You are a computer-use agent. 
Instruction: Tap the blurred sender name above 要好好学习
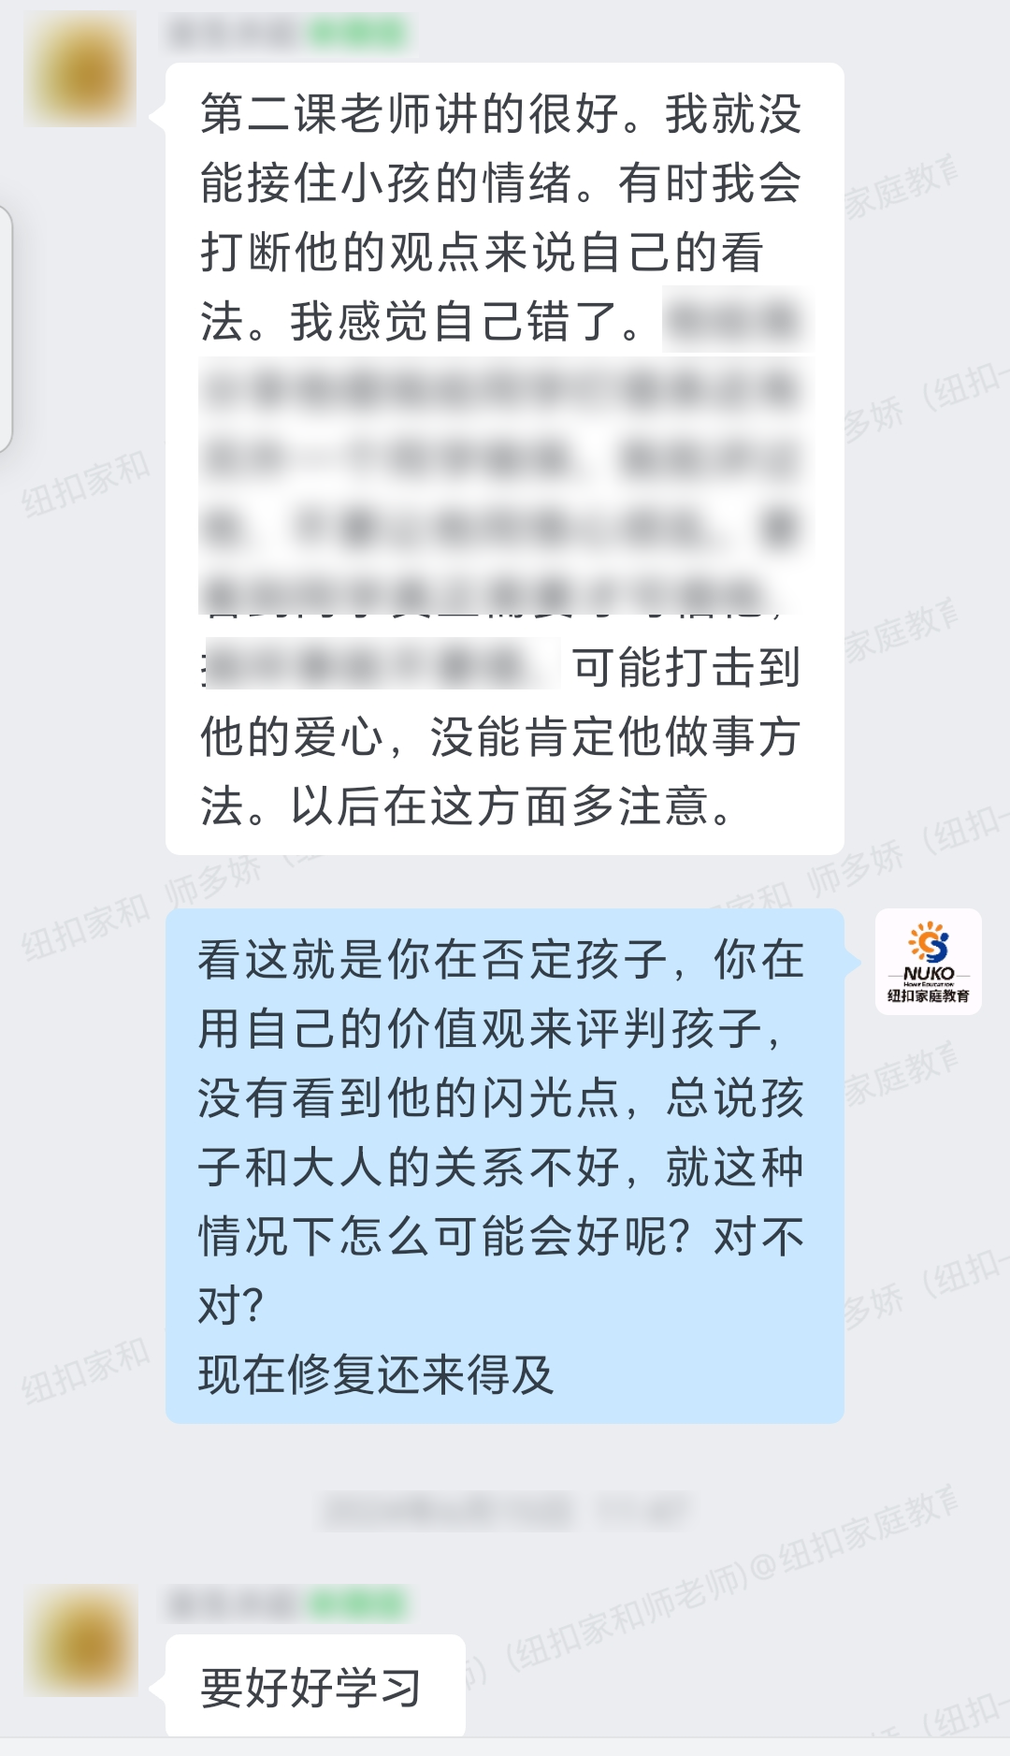[234, 1604]
